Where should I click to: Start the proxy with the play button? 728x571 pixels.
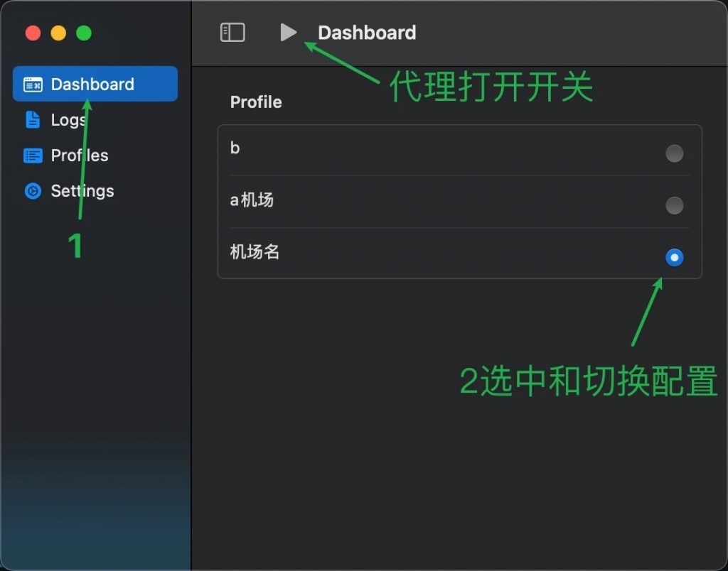288,33
